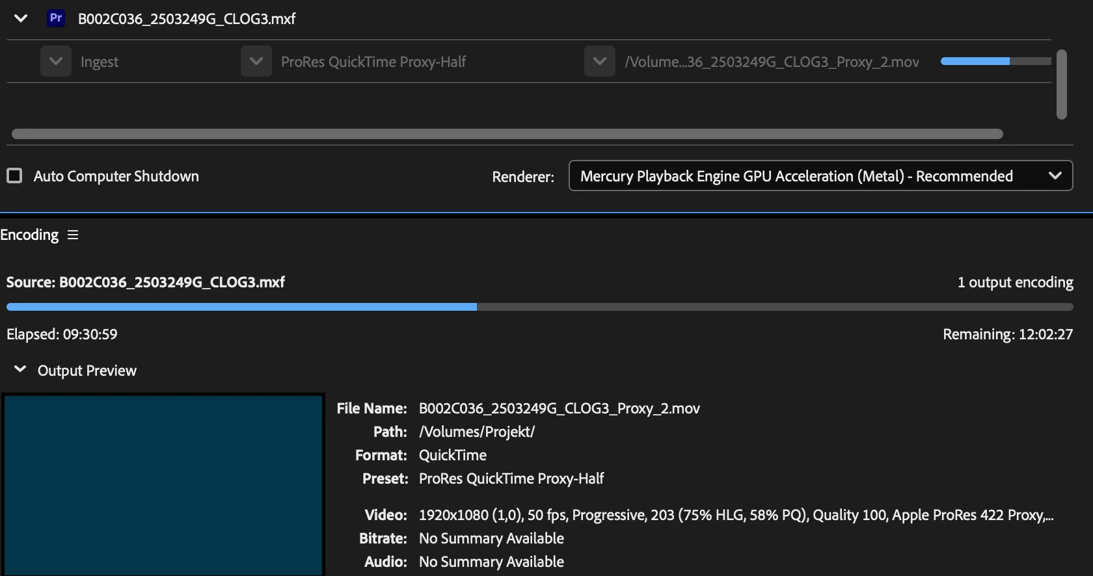Click the Preset value ProRes QuickTime Proxy-Half in Output Preview
The height and width of the screenshot is (576, 1093).
(511, 478)
